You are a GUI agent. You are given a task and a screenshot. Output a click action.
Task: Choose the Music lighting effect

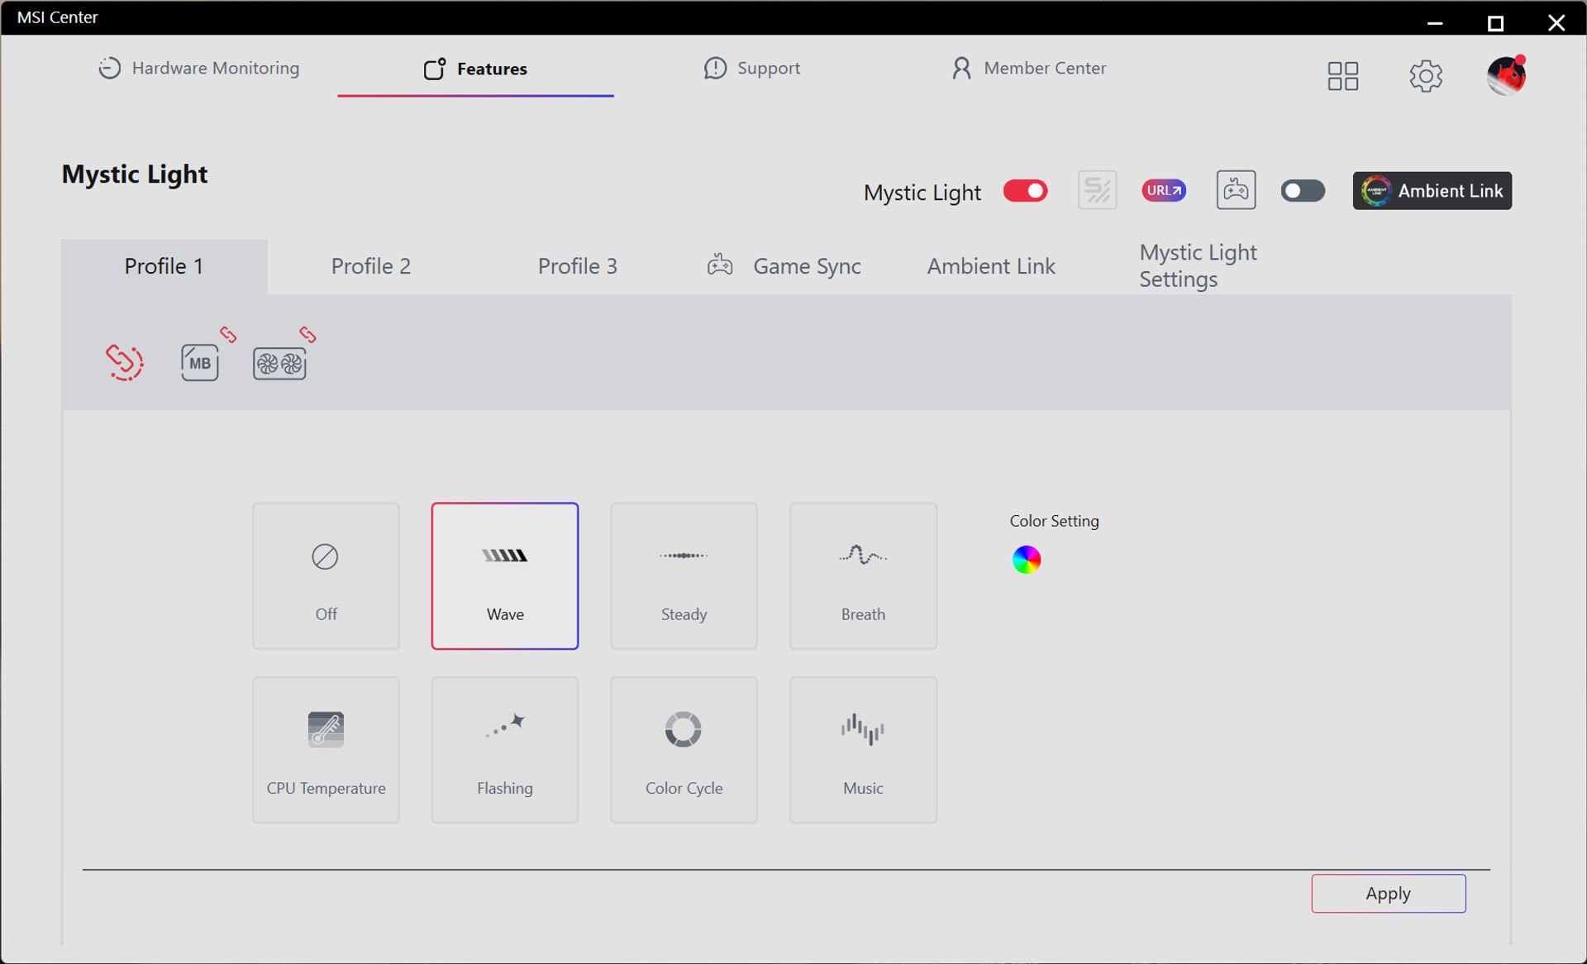point(863,750)
